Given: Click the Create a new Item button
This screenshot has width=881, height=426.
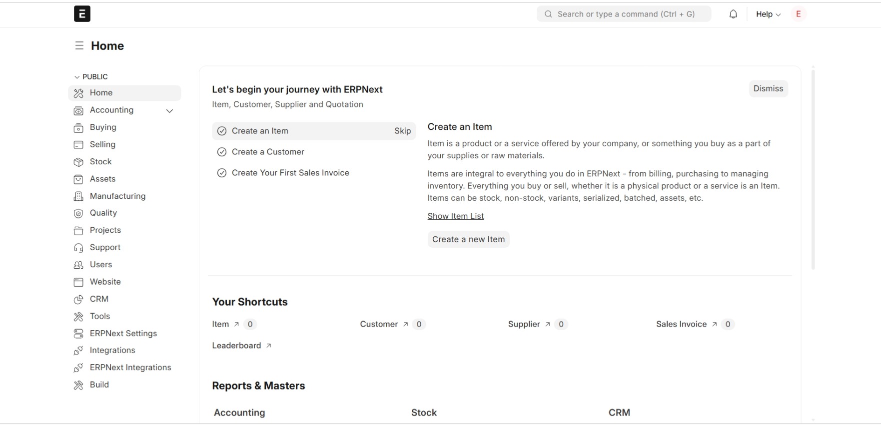Looking at the screenshot, I should click(x=468, y=239).
